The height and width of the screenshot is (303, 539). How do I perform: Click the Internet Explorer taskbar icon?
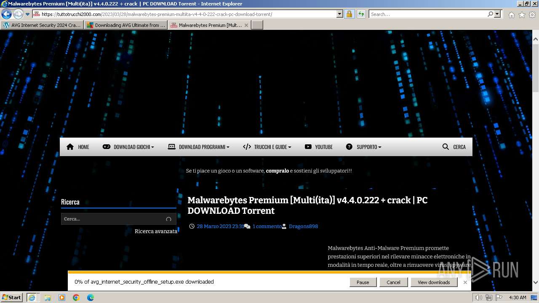click(x=32, y=297)
